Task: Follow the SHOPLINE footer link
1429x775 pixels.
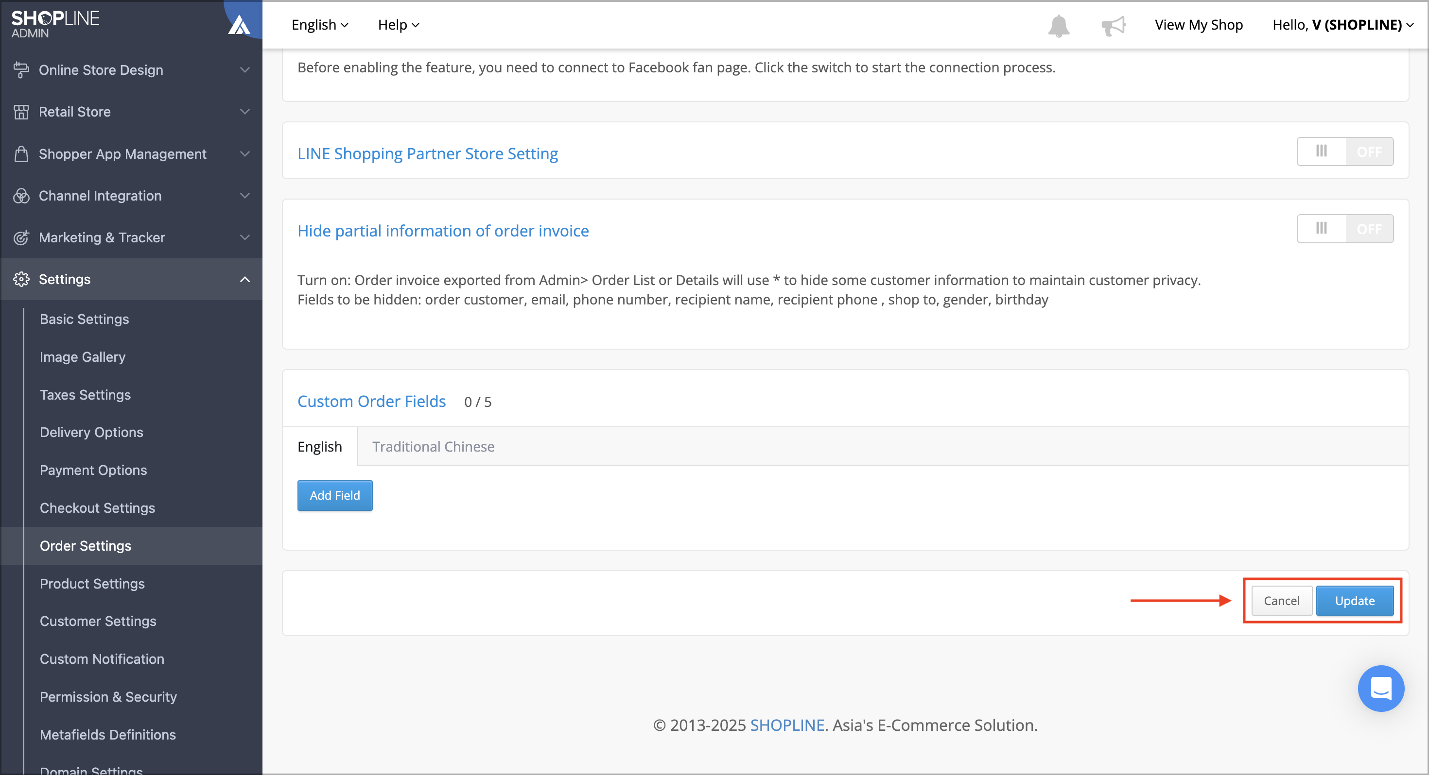Action: tap(786, 724)
